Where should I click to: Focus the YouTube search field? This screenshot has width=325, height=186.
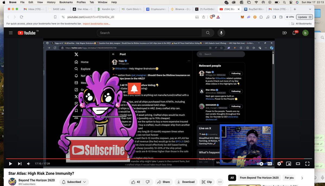click(149, 33)
